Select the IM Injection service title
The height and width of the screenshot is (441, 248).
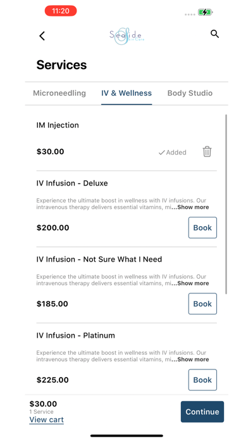point(58,125)
